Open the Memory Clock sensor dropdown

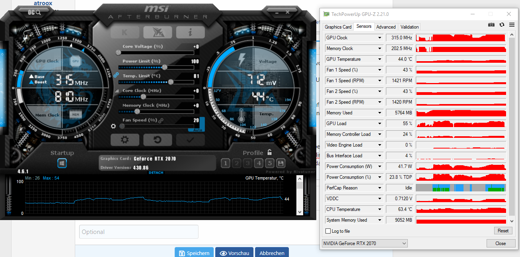(380, 48)
